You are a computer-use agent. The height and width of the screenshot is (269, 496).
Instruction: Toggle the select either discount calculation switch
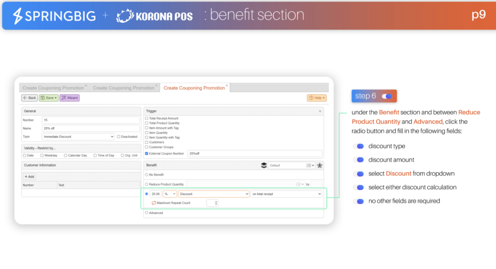[359, 187]
